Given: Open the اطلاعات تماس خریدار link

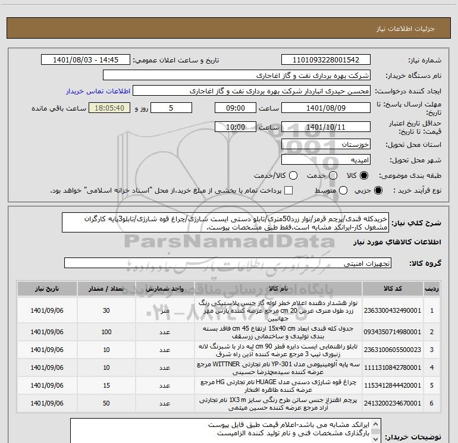Looking at the screenshot, I should [98, 91].
